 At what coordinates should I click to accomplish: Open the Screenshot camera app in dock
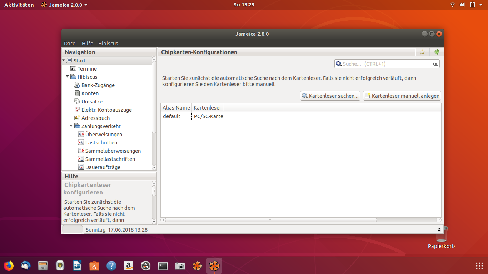180,266
